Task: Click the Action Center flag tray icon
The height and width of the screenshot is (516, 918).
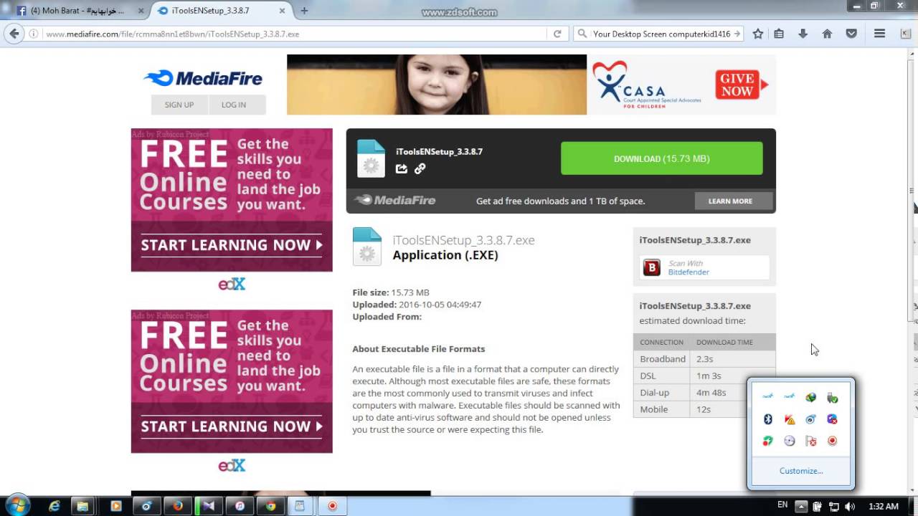Action: pos(811,441)
